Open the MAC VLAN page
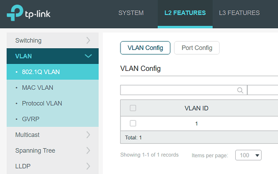 37,87
